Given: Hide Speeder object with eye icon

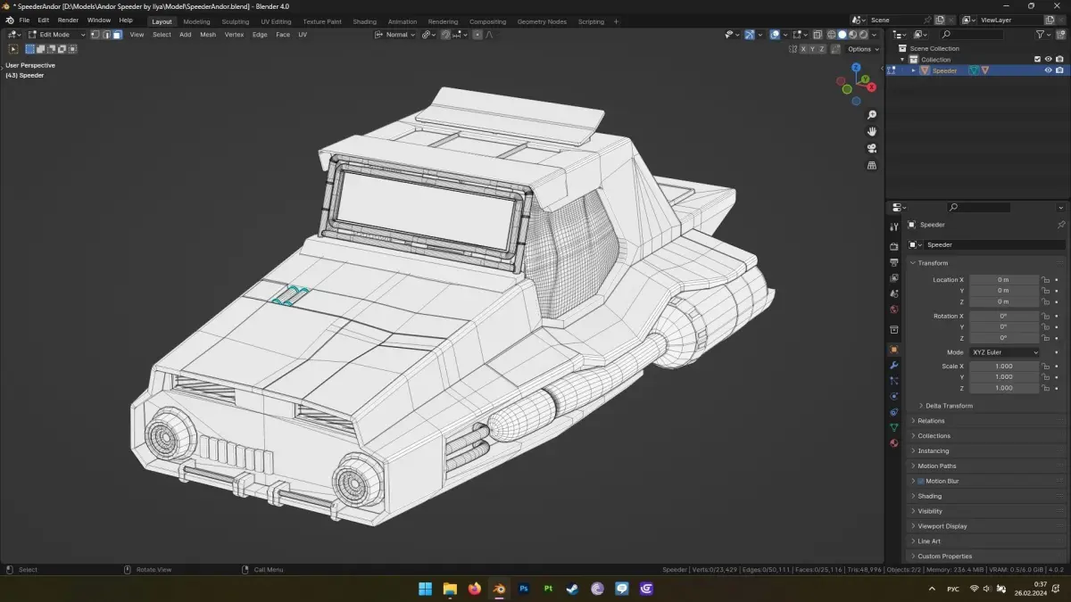Looking at the screenshot, I should (x=1049, y=70).
